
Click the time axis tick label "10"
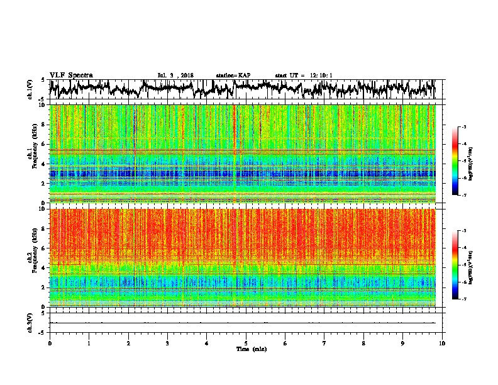(x=442, y=343)
